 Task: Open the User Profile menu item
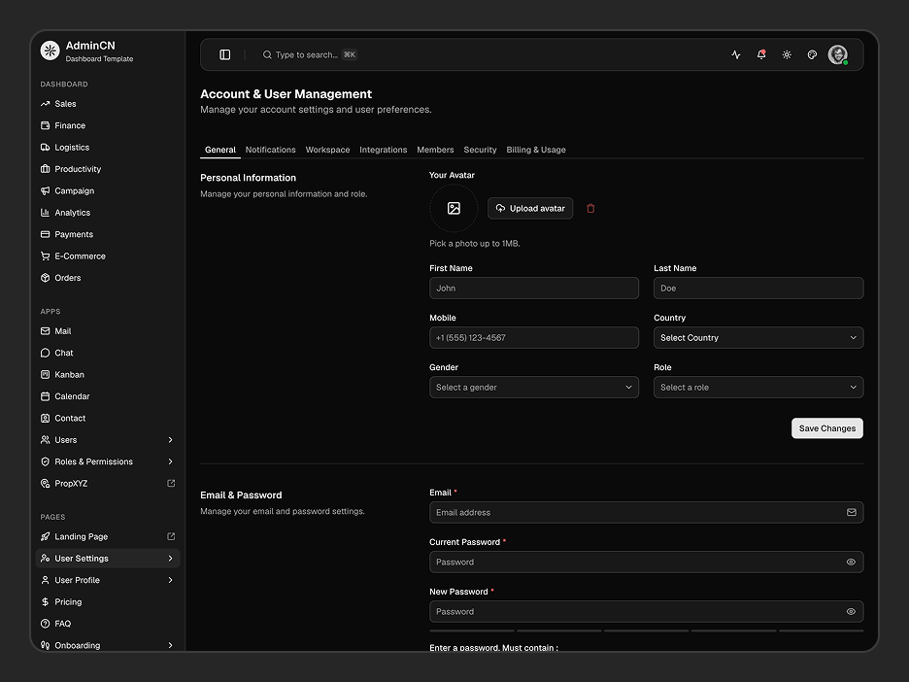click(x=108, y=580)
